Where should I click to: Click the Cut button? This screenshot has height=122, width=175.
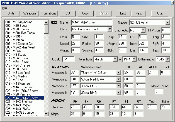(68, 13)
